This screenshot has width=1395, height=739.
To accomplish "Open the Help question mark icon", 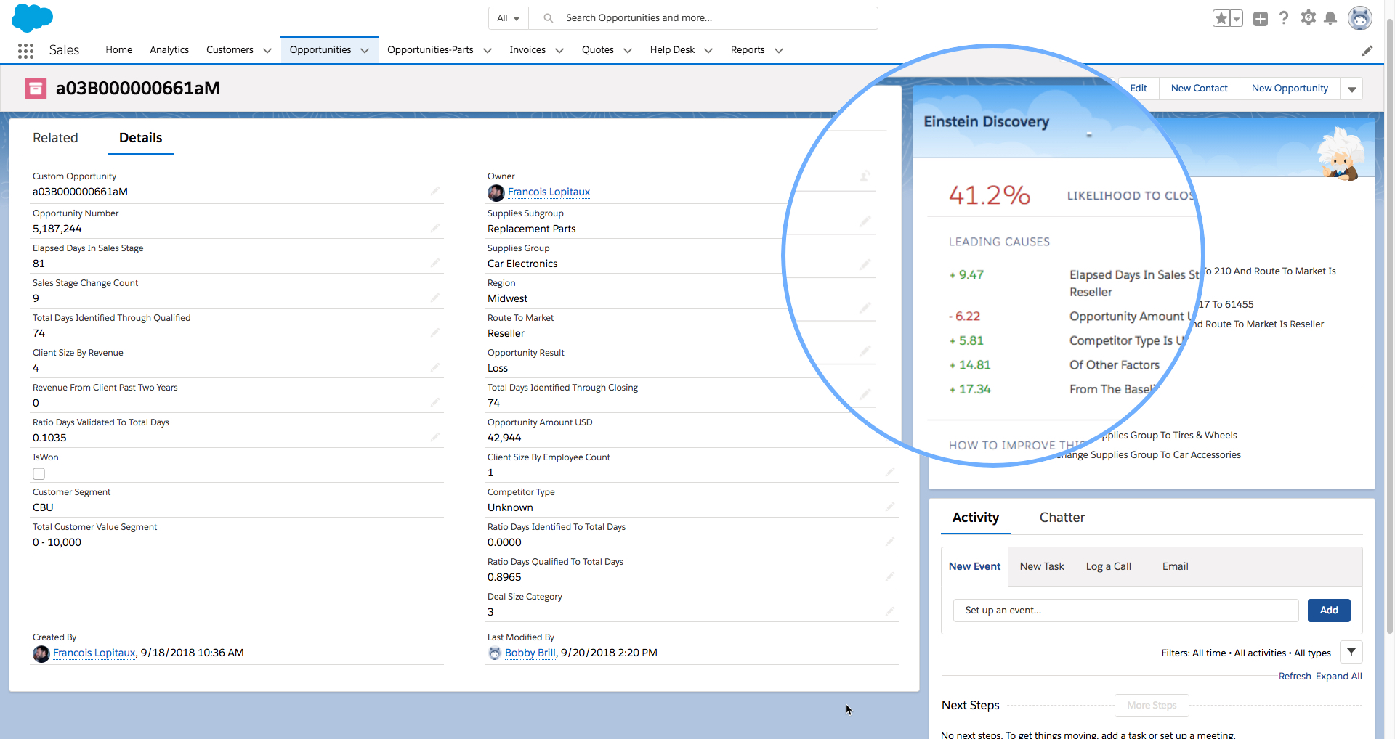I will coord(1284,18).
